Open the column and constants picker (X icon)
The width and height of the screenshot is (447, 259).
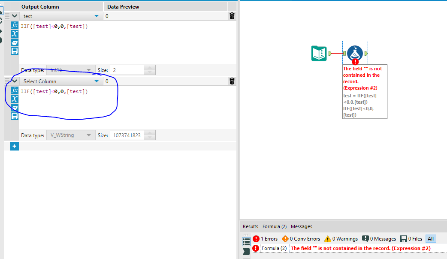pyautogui.click(x=14, y=34)
